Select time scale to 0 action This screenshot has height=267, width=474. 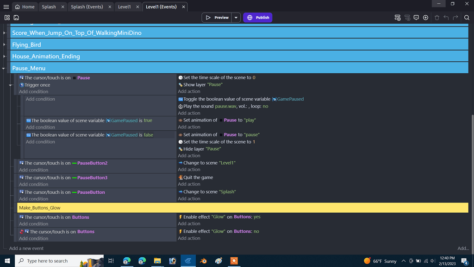click(217, 77)
